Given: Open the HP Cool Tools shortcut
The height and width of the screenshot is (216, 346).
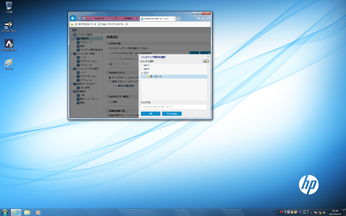Looking at the screenshot, I should click(9, 25).
